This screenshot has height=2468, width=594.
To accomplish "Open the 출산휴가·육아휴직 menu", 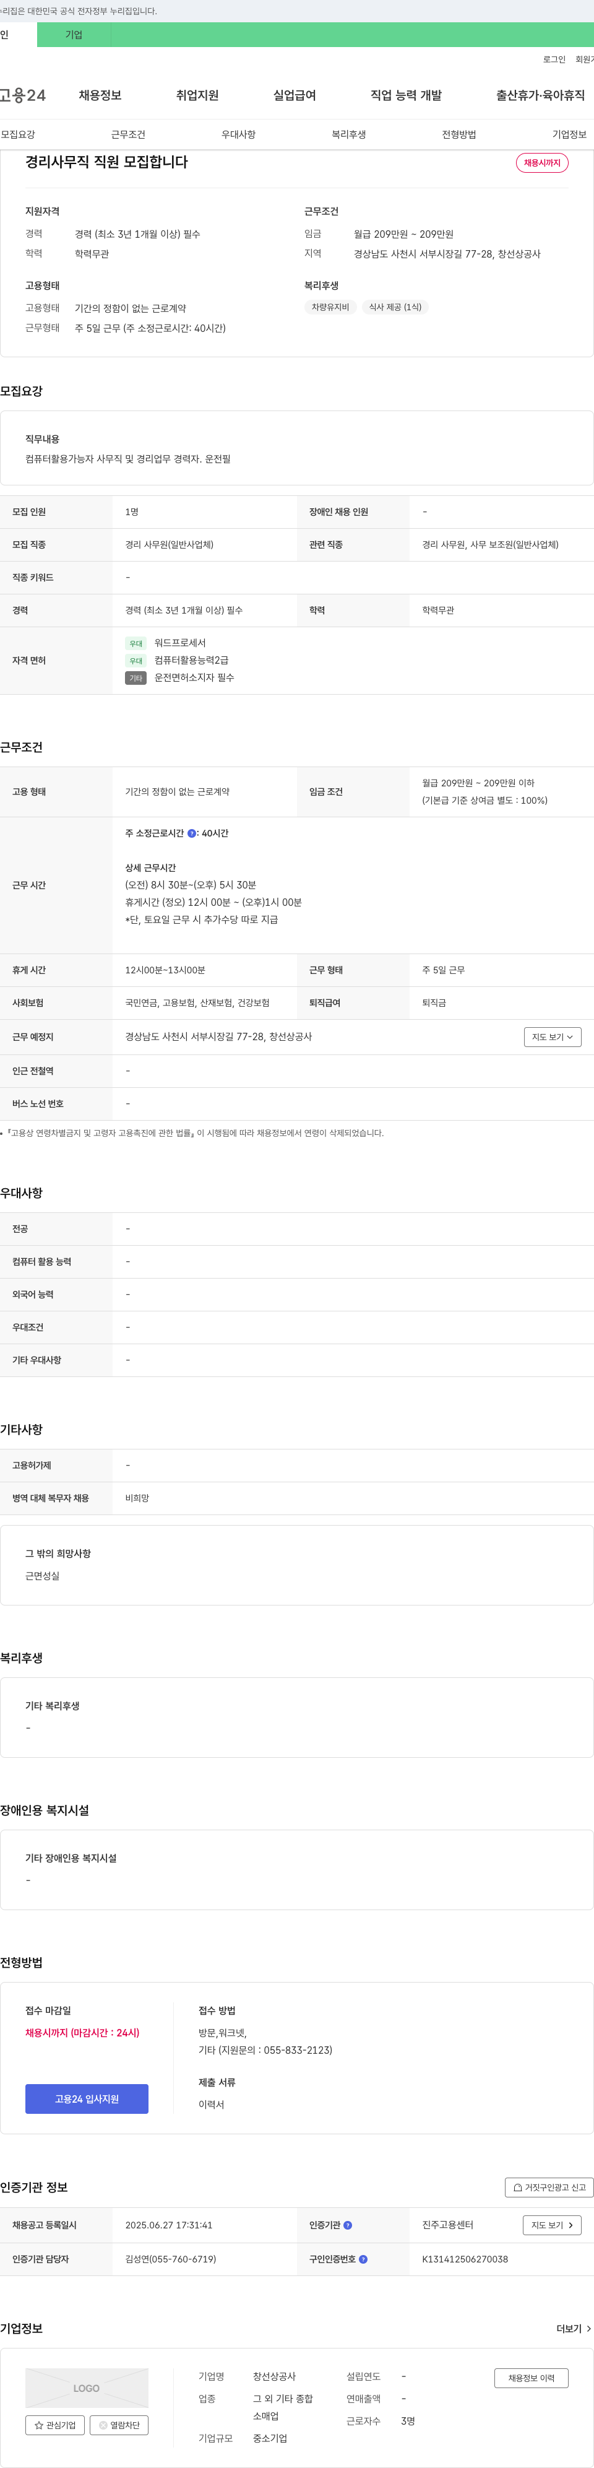I will click(x=540, y=95).
